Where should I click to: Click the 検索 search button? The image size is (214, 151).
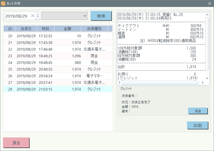101,16
